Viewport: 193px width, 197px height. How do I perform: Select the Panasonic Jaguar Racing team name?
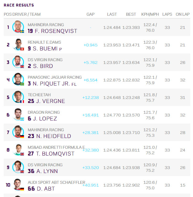pyautogui.click(x=55, y=77)
